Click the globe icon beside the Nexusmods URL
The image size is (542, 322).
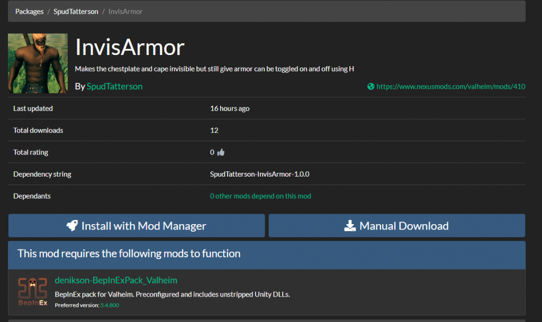371,87
